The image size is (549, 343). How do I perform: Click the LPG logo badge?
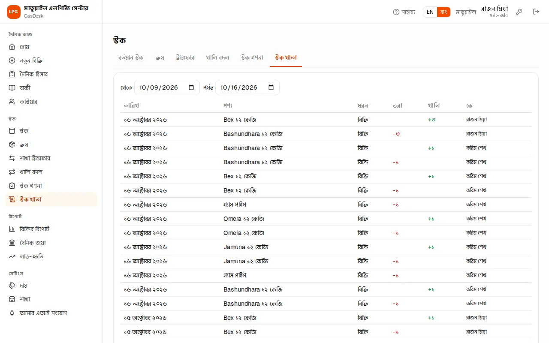[14, 12]
